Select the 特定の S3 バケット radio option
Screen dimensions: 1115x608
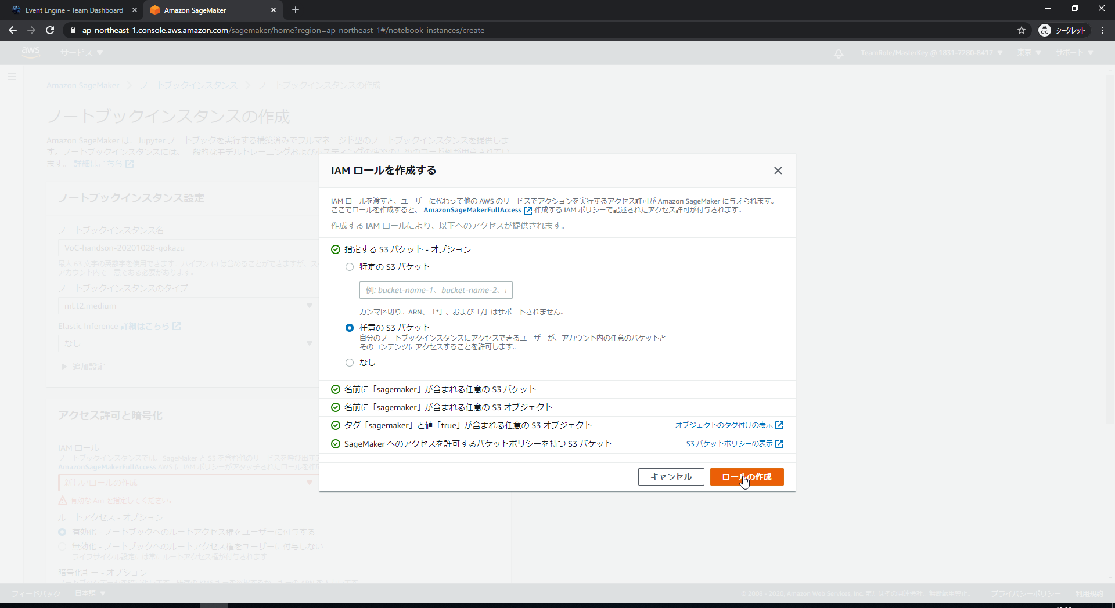click(350, 267)
